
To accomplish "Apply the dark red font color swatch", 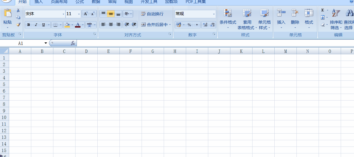I will tap(78, 27).
